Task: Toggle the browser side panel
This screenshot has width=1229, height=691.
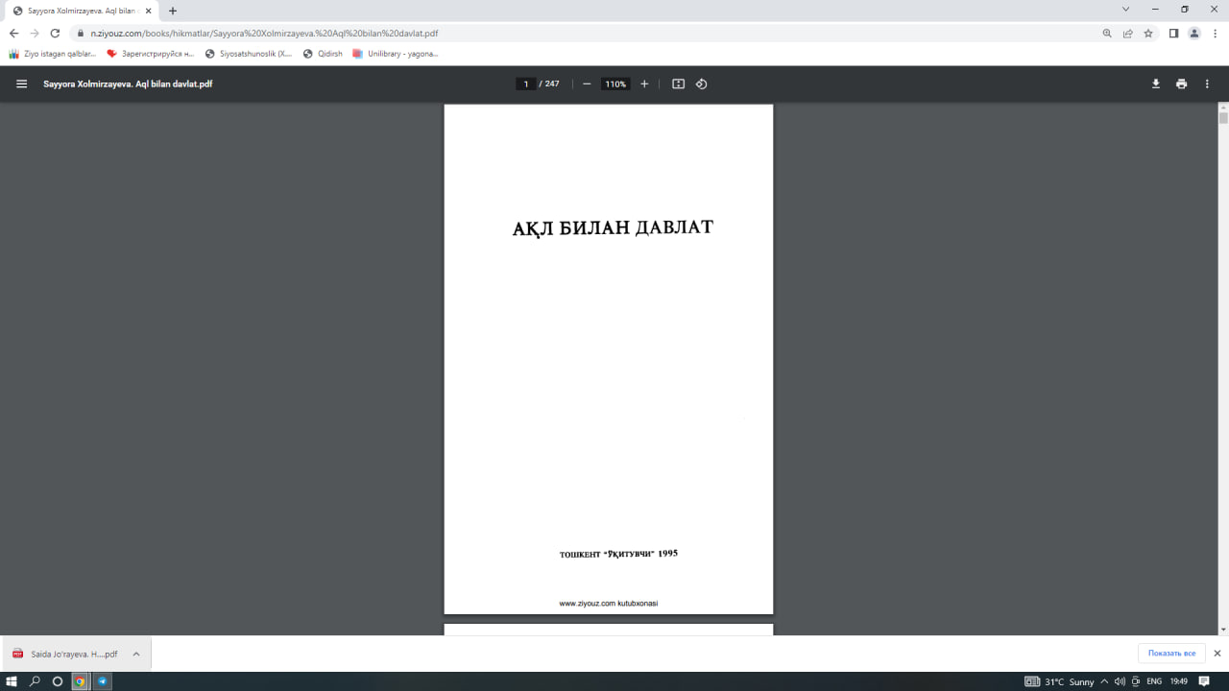Action: click(x=1171, y=32)
